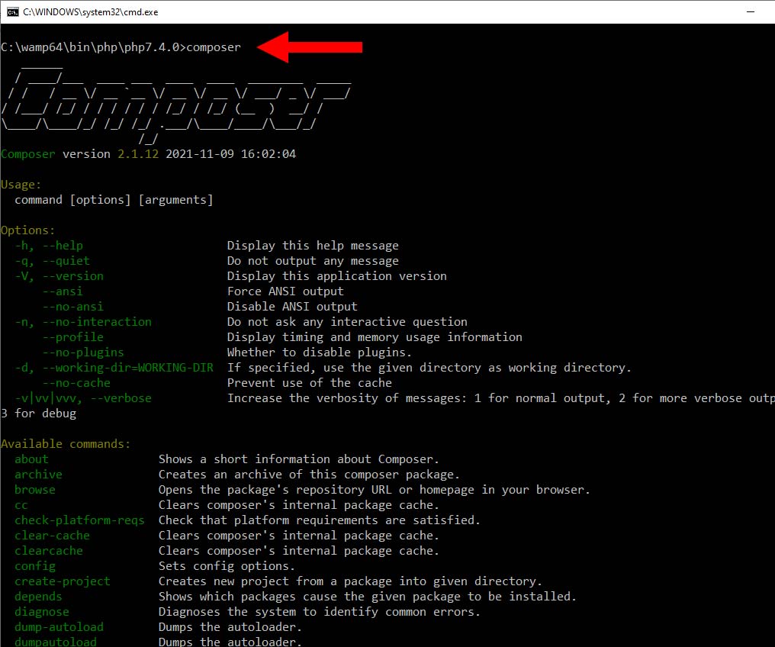
Task: Click the 'Usage:' heading
Action: click(x=21, y=185)
